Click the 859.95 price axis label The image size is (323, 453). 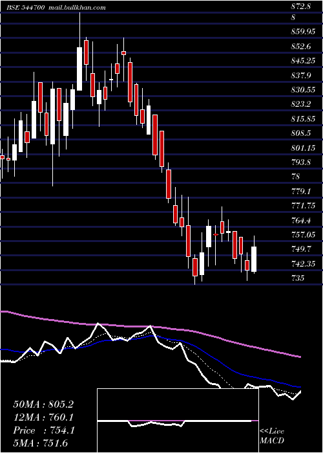tap(303, 32)
